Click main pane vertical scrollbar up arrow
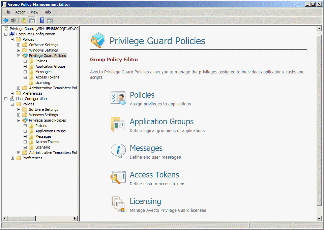The image size is (324, 230). pos(319,29)
